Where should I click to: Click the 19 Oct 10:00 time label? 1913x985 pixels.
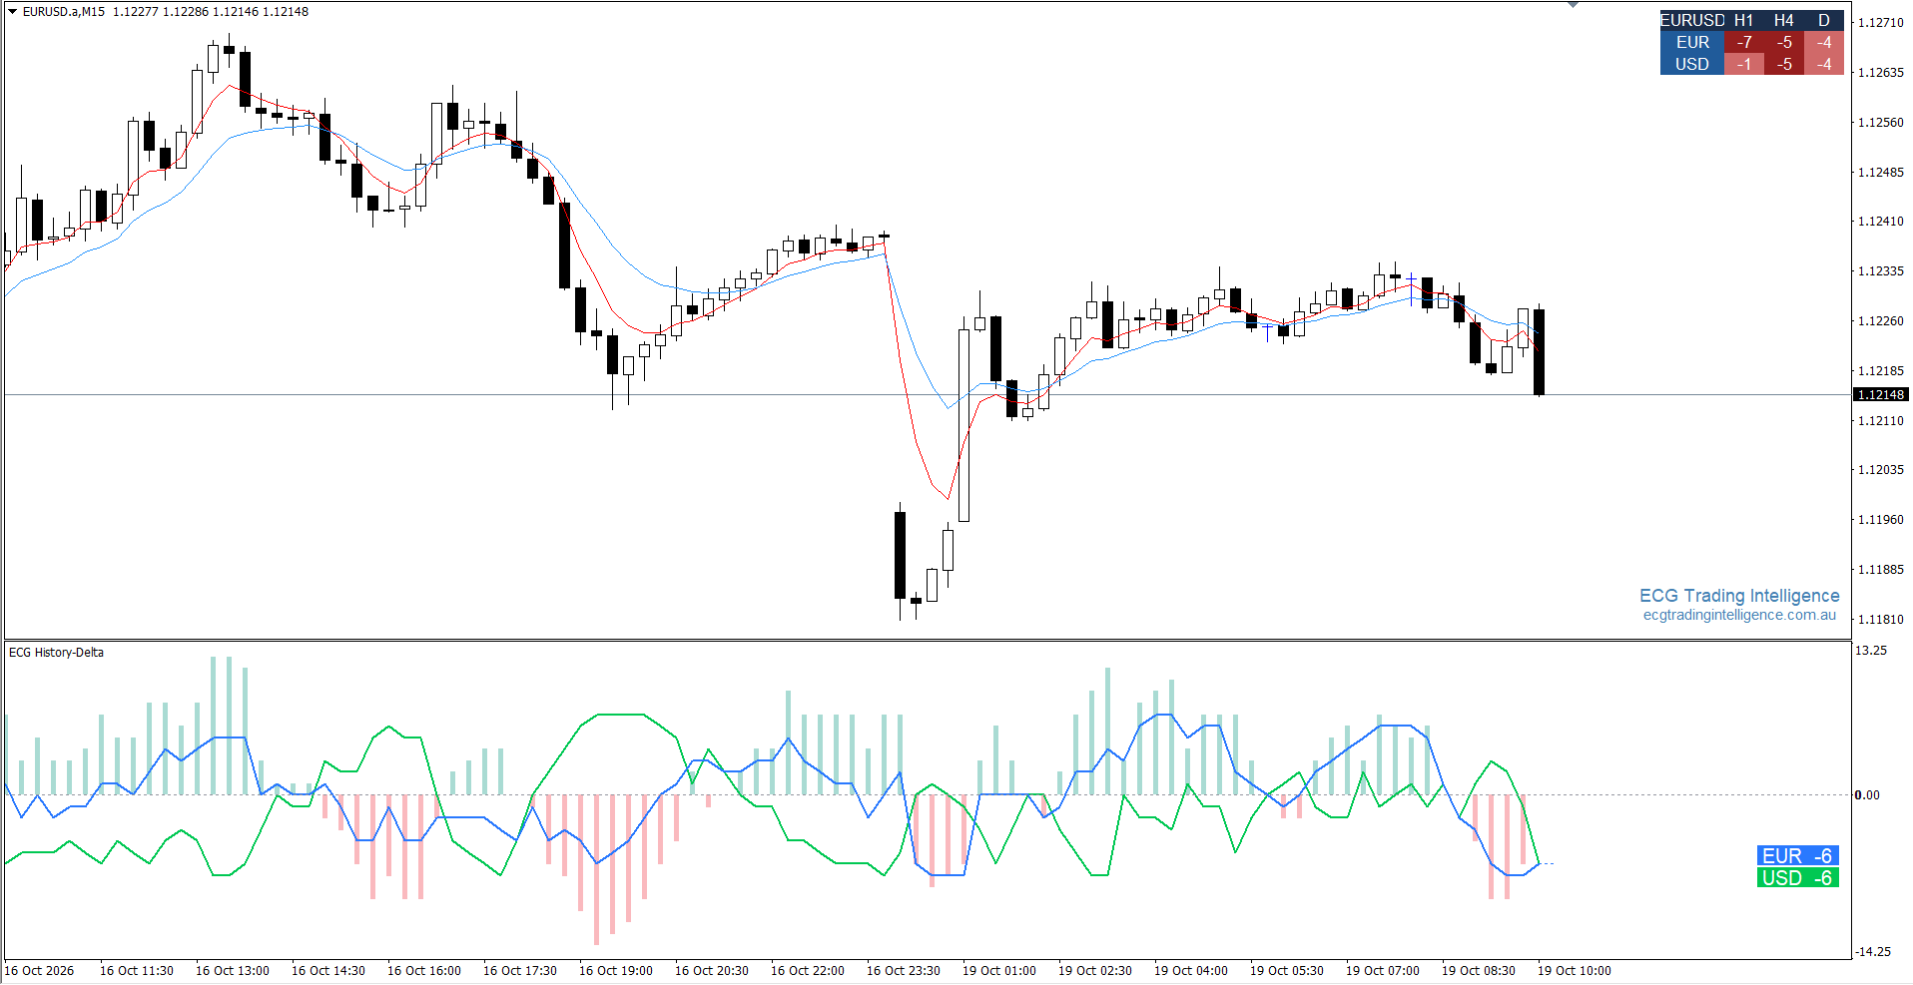(1575, 971)
